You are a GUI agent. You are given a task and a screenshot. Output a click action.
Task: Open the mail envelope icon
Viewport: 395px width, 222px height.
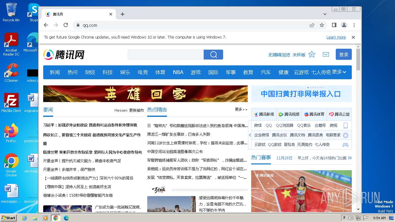pos(326,55)
